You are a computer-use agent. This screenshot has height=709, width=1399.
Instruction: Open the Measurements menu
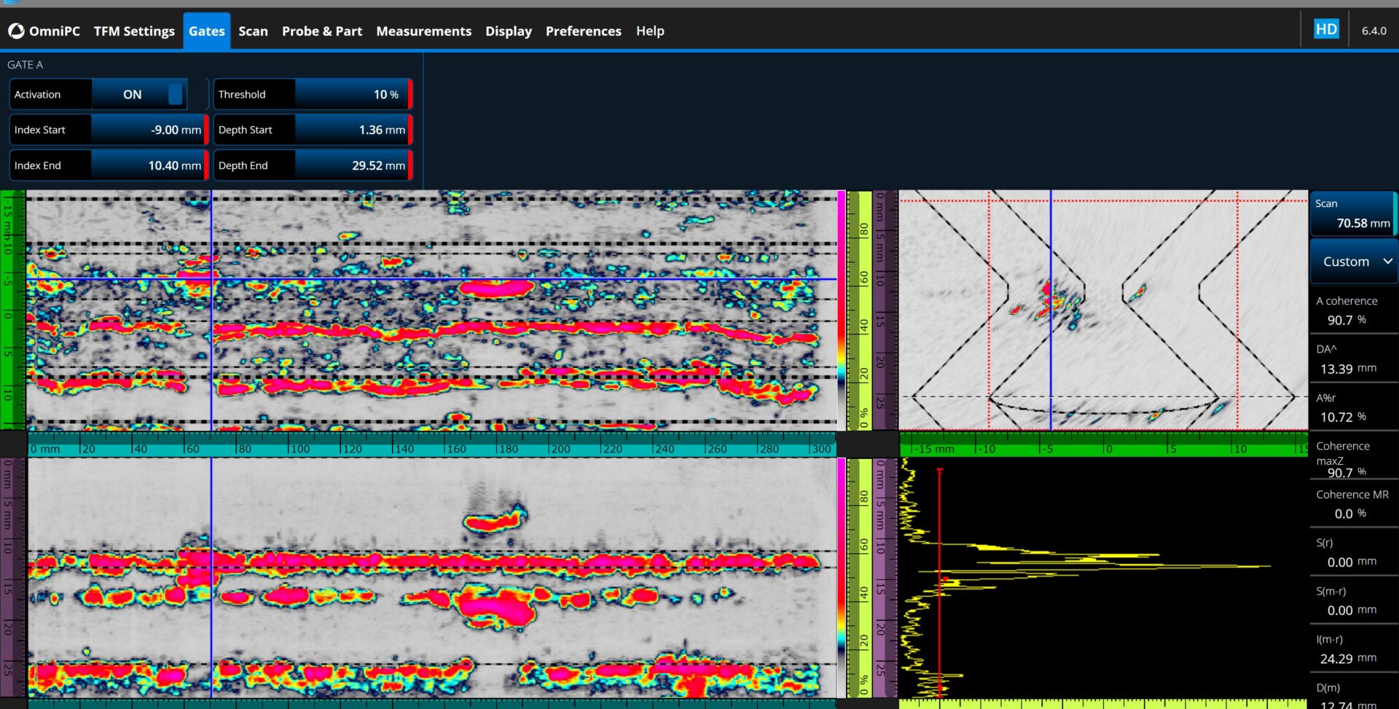coord(423,31)
